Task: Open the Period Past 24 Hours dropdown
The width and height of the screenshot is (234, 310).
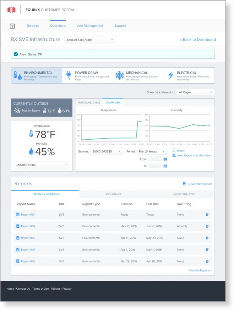Action: coord(152,151)
